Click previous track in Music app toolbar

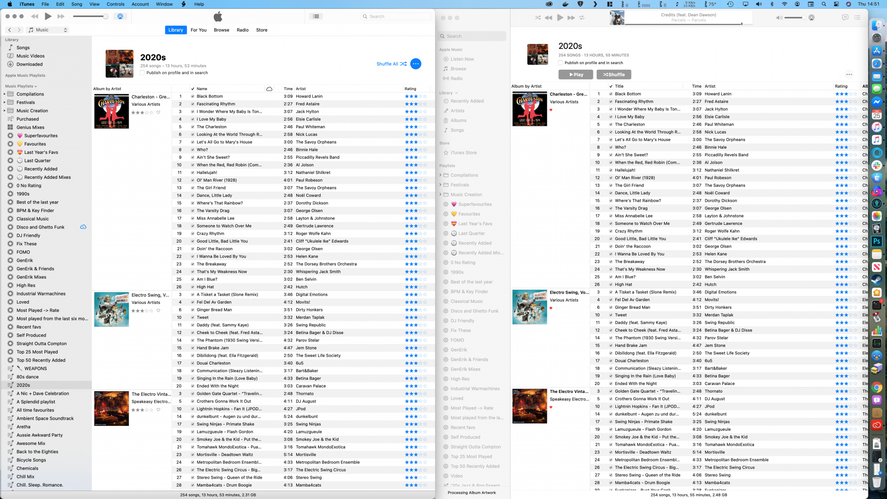[x=549, y=18]
